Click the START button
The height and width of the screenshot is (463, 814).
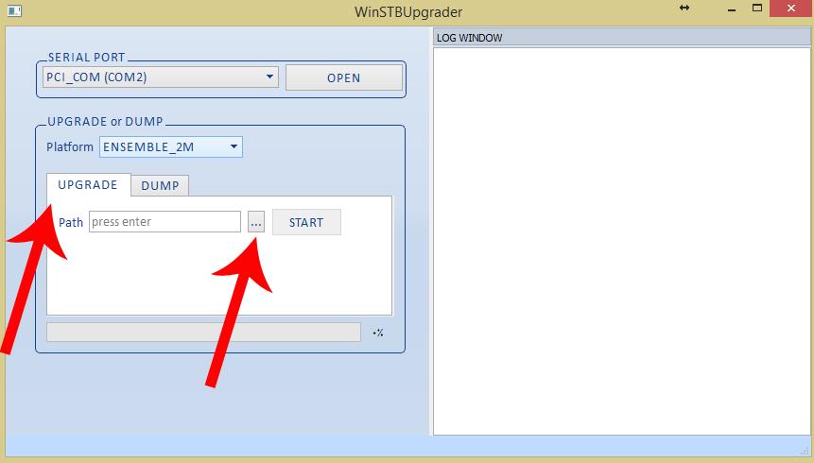[306, 222]
